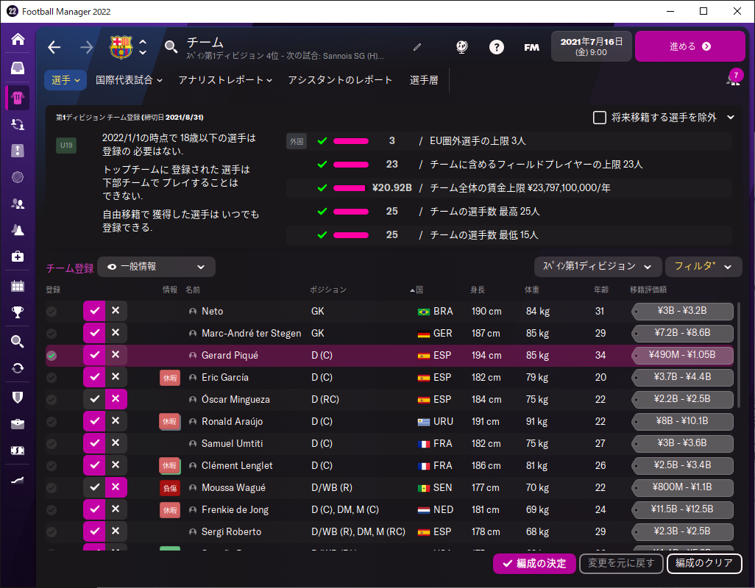Open the 選手層 tab
Viewport: 755px width, 588px height.
coord(424,80)
